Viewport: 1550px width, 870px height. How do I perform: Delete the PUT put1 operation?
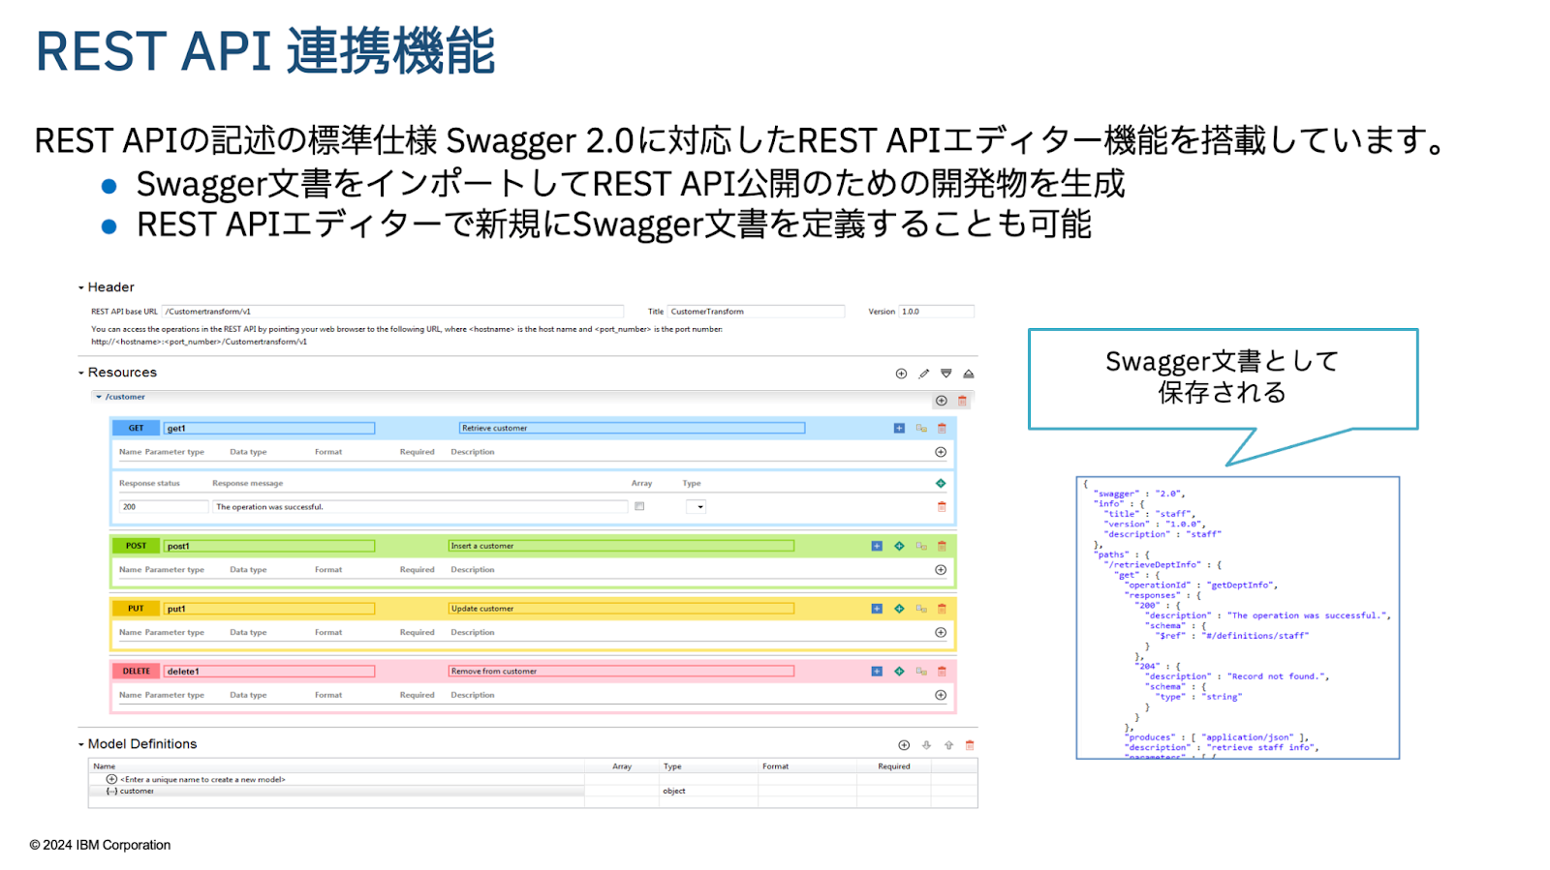coord(942,609)
